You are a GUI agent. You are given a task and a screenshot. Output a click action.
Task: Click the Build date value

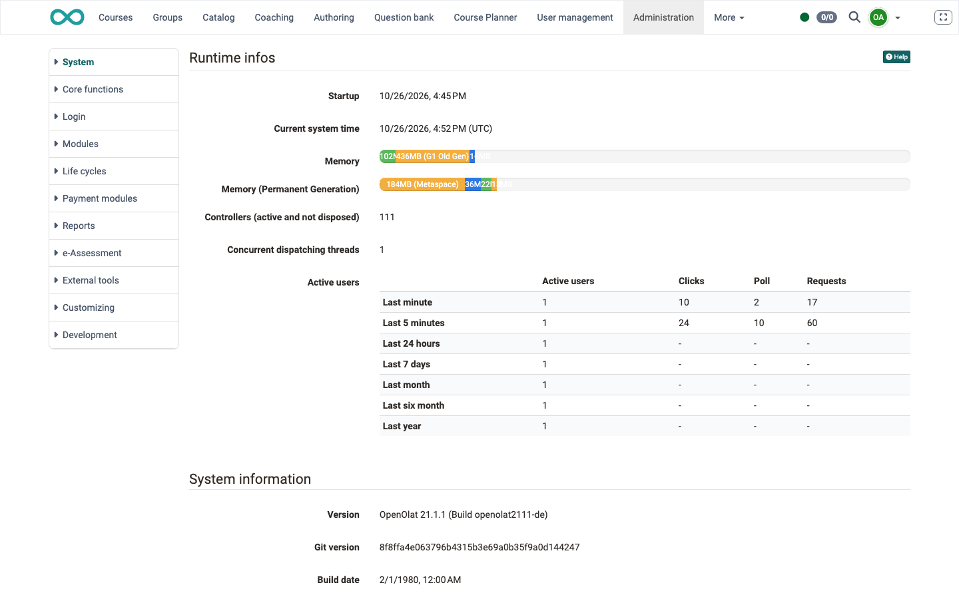pos(420,580)
